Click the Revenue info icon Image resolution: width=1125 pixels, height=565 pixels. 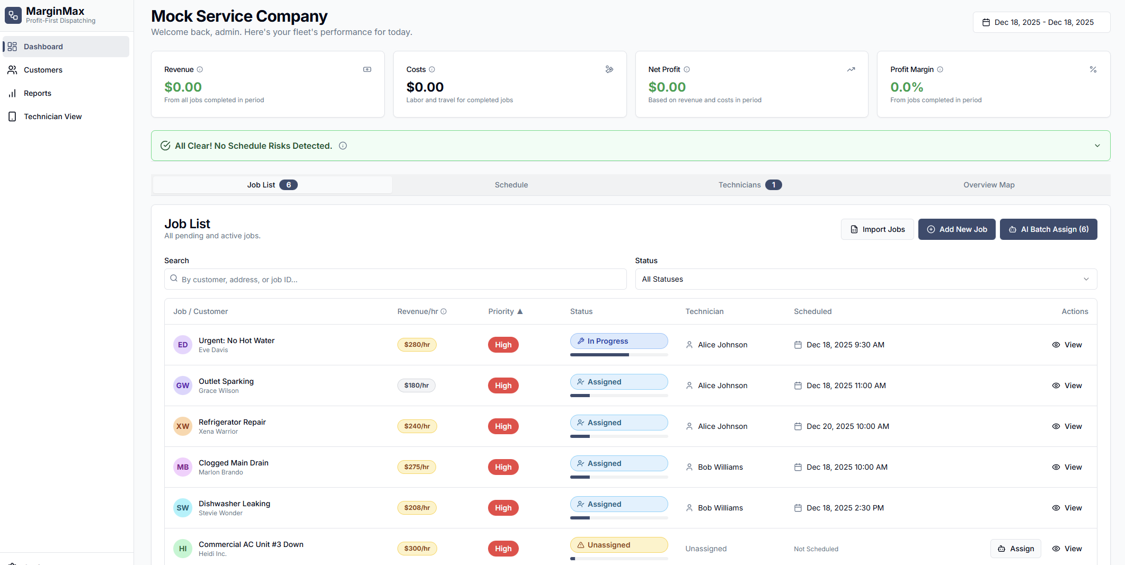[200, 69]
